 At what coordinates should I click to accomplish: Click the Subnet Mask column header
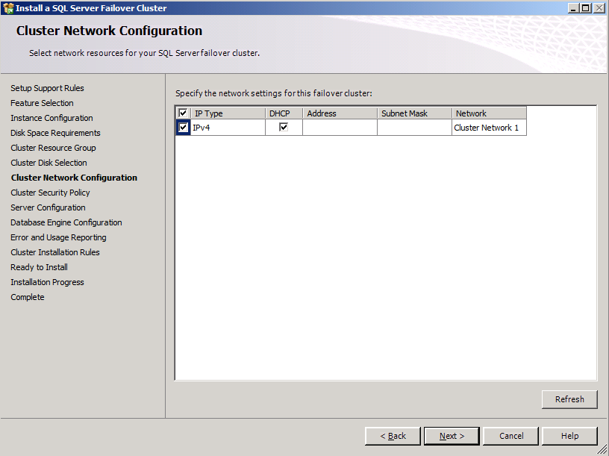(x=414, y=113)
